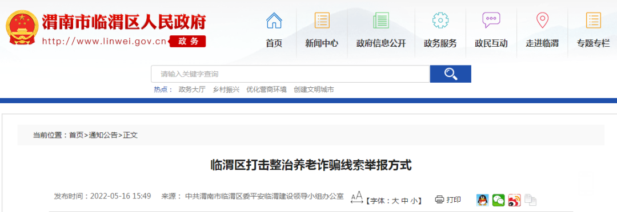Share the article to QQ

pyautogui.click(x=482, y=200)
